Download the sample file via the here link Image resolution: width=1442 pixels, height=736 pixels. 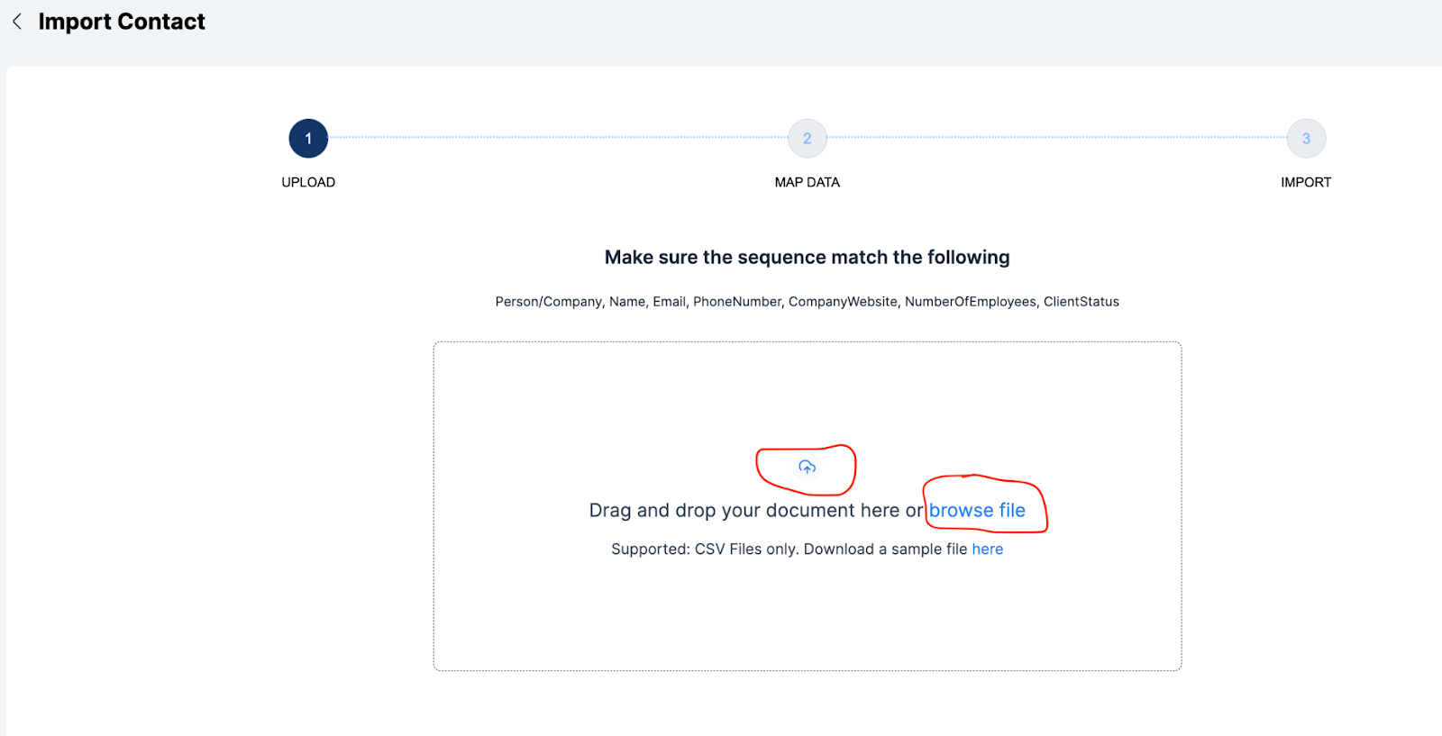click(987, 550)
